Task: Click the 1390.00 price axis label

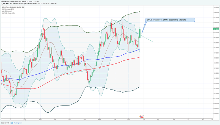Action: click(x=216, y=7)
